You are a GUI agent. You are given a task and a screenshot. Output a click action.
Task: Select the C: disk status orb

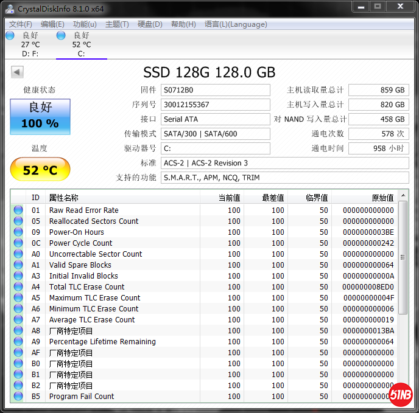tap(61, 36)
